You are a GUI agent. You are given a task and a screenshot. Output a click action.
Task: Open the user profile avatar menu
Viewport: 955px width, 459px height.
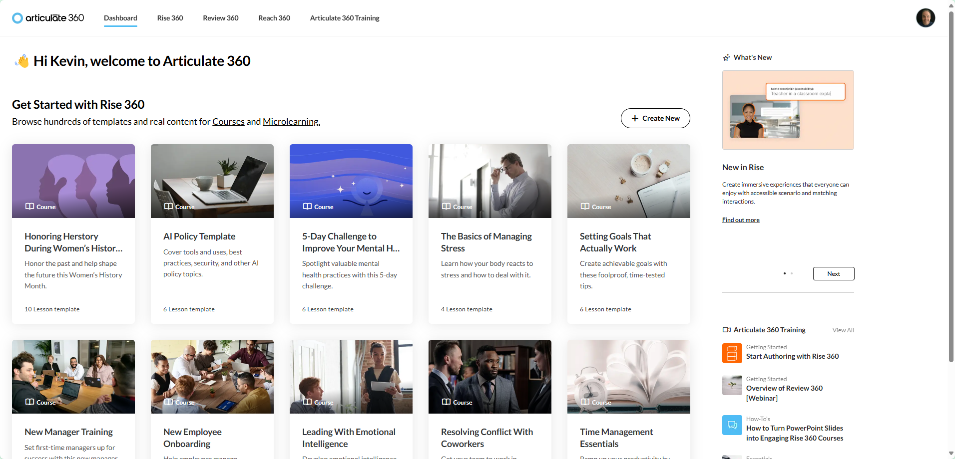coord(925,18)
